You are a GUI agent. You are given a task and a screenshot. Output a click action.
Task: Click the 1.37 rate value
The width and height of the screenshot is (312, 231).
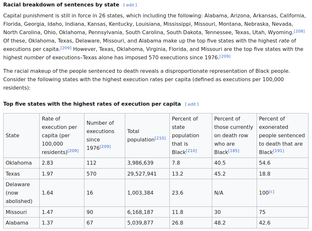pos(47,223)
